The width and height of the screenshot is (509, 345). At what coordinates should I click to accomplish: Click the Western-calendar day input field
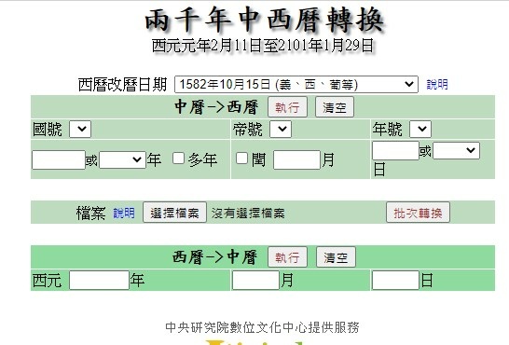pos(395,281)
